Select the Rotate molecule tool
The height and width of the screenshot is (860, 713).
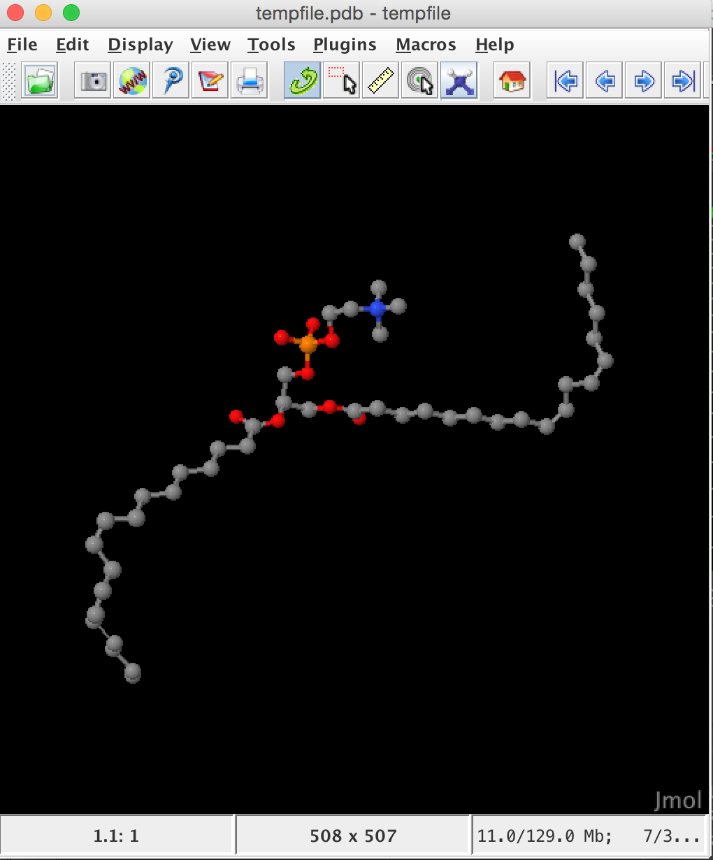[300, 80]
